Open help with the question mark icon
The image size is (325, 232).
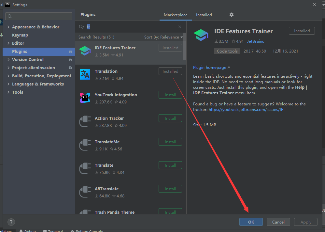pos(11,222)
